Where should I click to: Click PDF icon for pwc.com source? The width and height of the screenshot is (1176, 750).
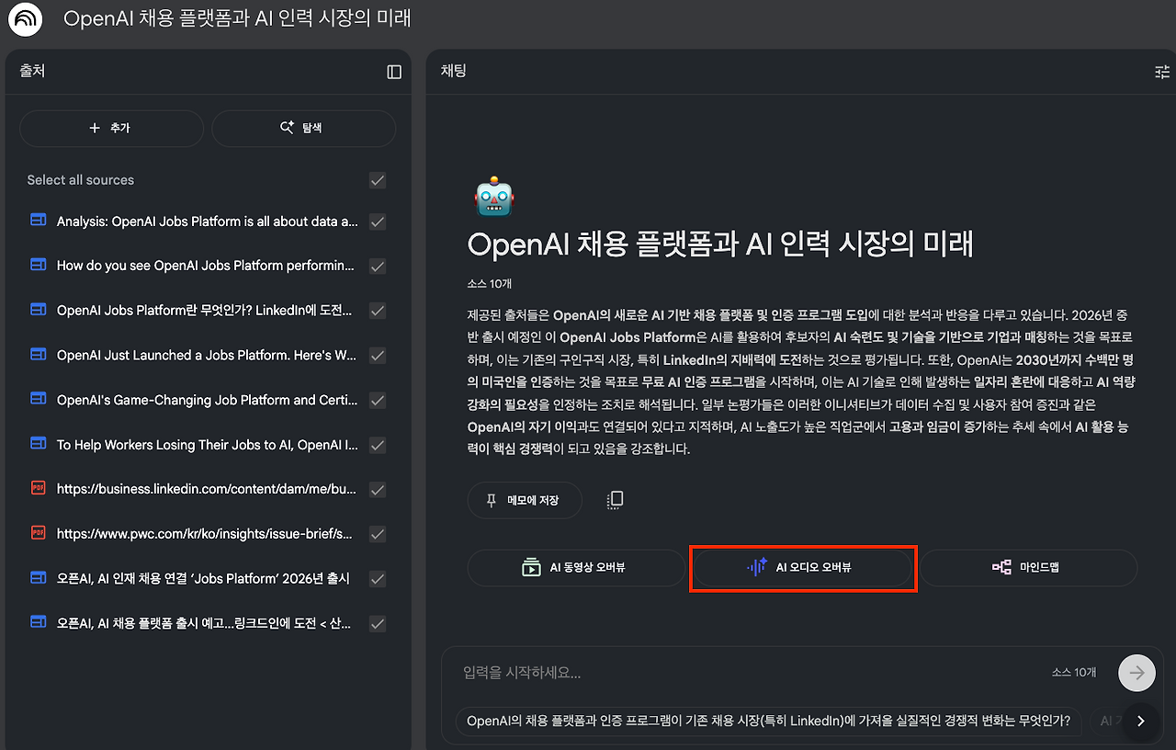(x=38, y=533)
